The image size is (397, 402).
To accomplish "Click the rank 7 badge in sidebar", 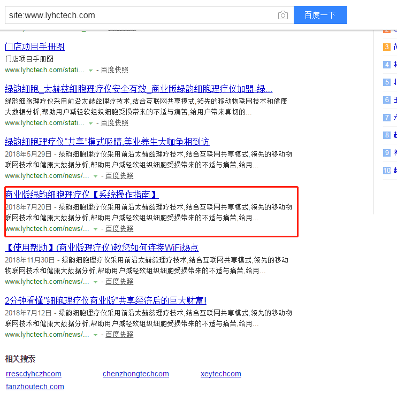I will point(387,118).
